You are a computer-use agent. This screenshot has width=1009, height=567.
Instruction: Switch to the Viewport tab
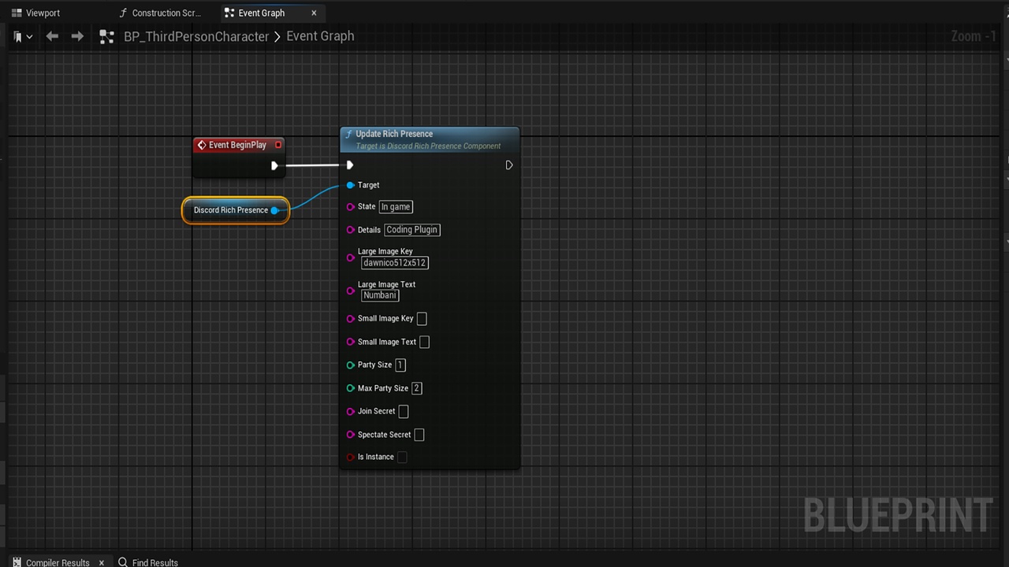(36, 13)
